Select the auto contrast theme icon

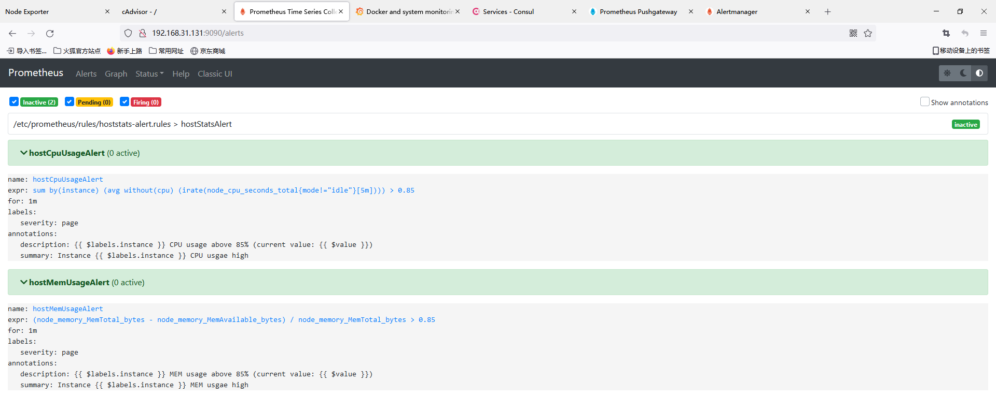(x=979, y=73)
